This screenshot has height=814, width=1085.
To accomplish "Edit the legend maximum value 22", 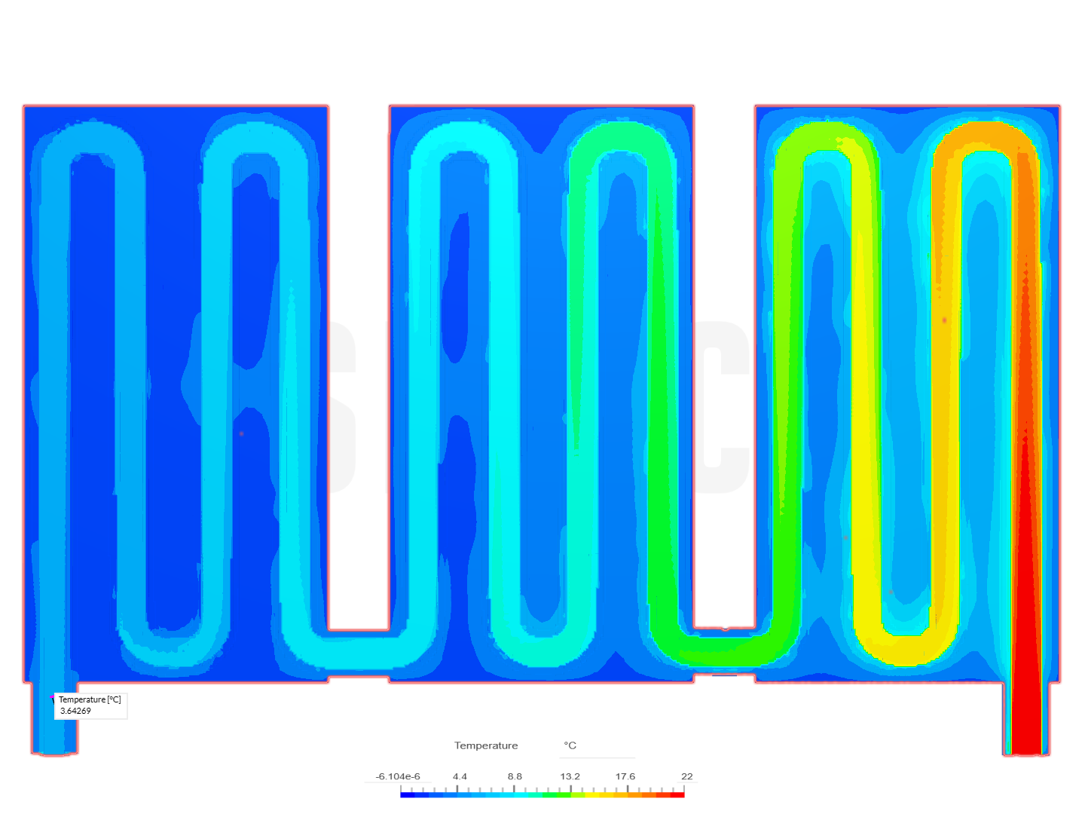I will [x=686, y=776].
